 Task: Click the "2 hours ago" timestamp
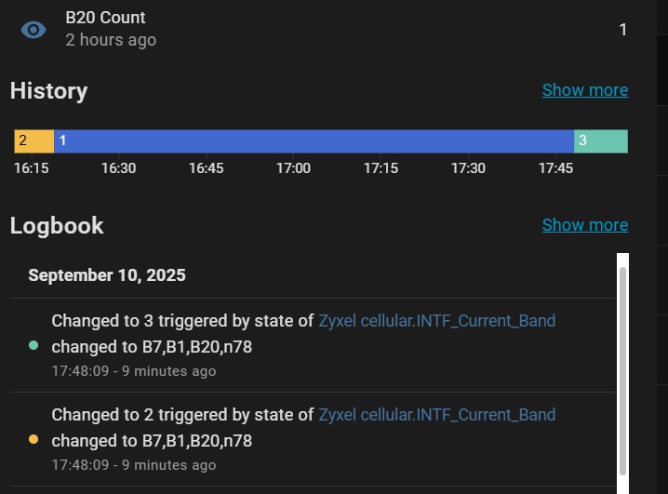[111, 40]
